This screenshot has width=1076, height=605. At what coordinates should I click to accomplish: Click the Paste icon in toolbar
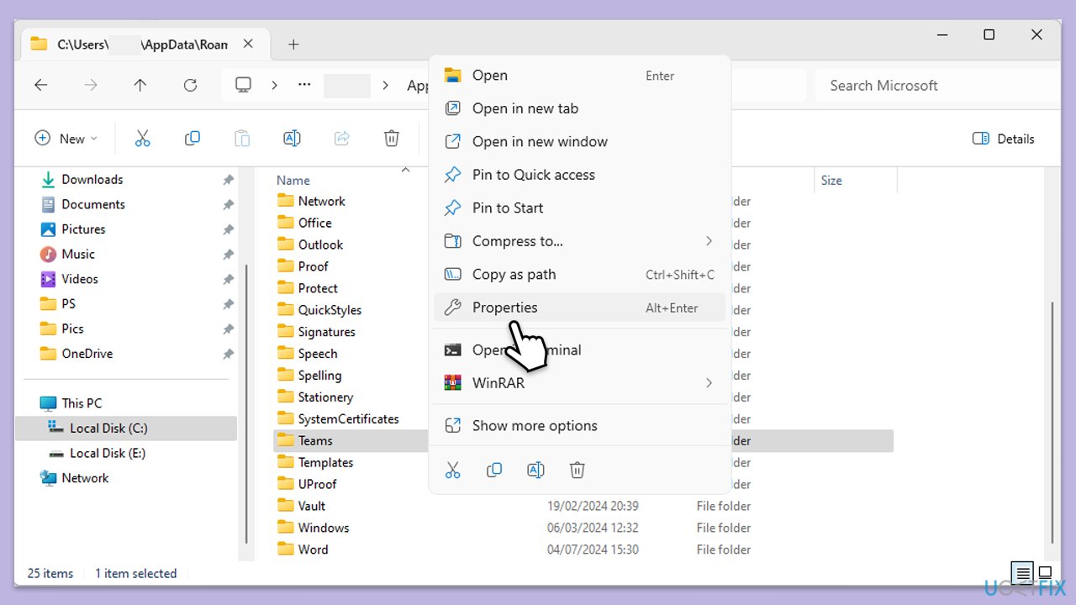pos(242,139)
